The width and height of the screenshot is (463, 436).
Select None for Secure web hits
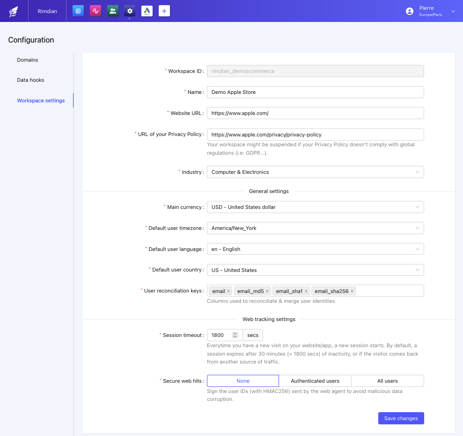coord(243,380)
